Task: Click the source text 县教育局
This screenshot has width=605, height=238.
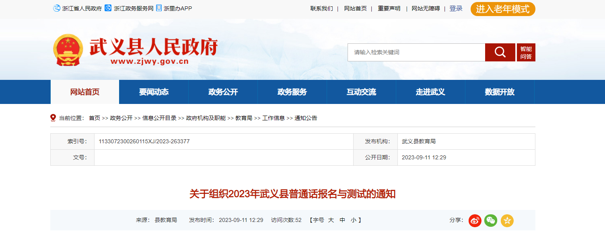Action: coord(166,220)
